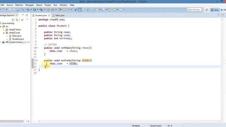Viewport: 226px width, 127px height.
Task: Toggle the highlighted Mark Occurrences icon
Action: [x=80, y=10]
